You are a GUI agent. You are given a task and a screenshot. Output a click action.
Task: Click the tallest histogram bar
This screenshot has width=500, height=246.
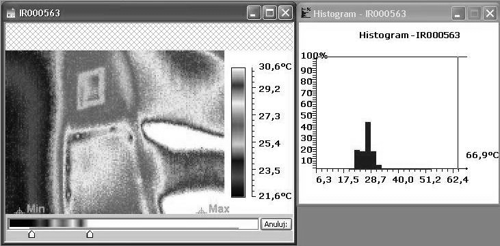(368, 145)
